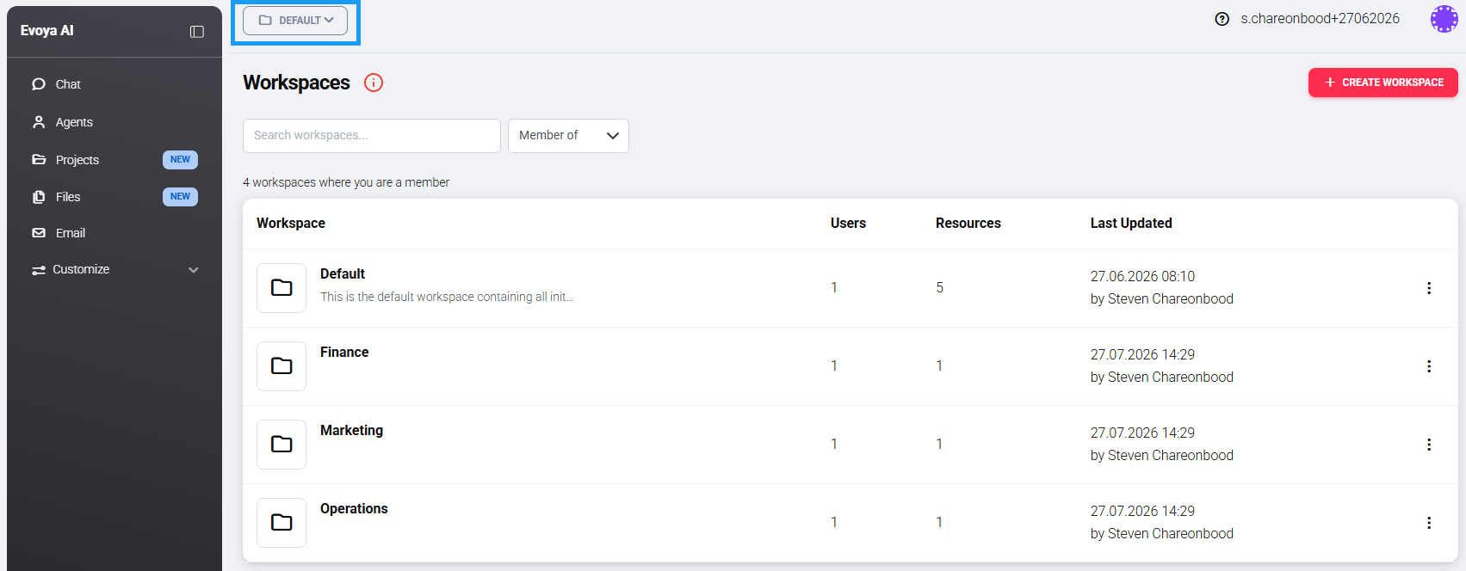Viewport: 1466px width, 571px height.
Task: Click the Last Updated column header
Action: [1131, 224]
